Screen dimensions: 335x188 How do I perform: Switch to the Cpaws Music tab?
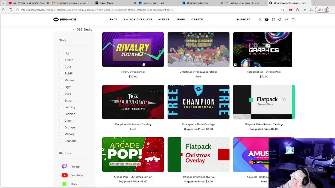click(115, 3)
